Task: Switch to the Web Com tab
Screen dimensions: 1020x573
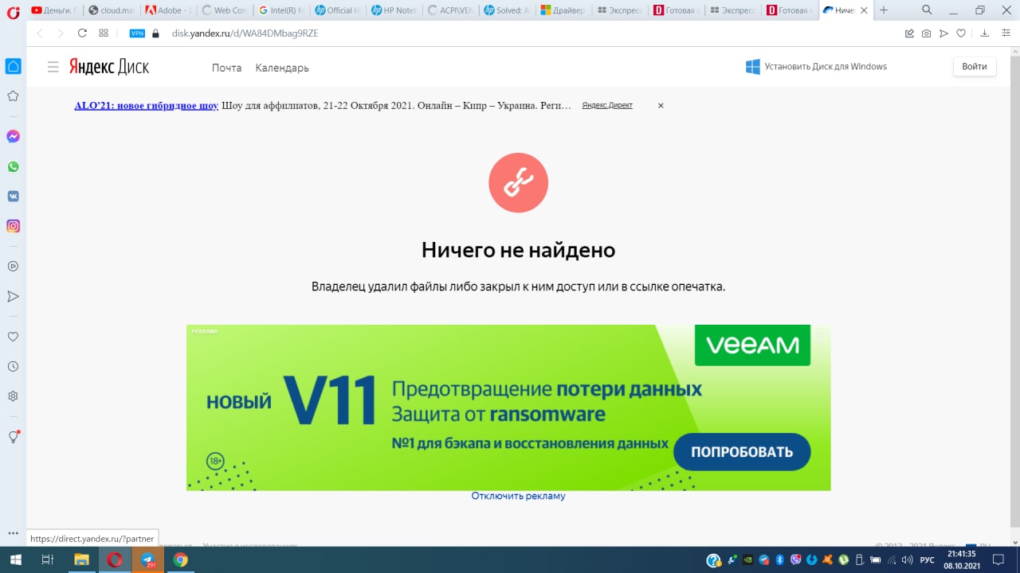Action: tap(225, 10)
